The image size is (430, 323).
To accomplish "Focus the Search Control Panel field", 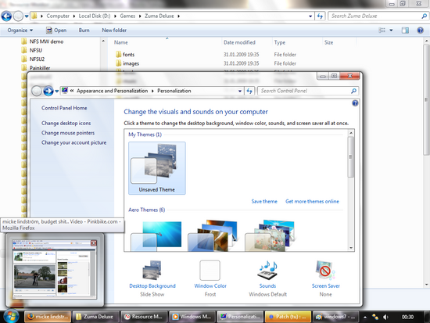I will point(304,91).
